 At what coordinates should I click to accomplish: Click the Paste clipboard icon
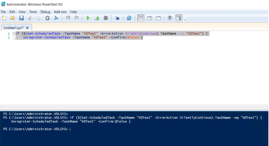47,18
